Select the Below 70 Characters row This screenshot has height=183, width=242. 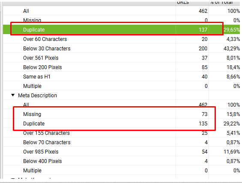(121, 142)
